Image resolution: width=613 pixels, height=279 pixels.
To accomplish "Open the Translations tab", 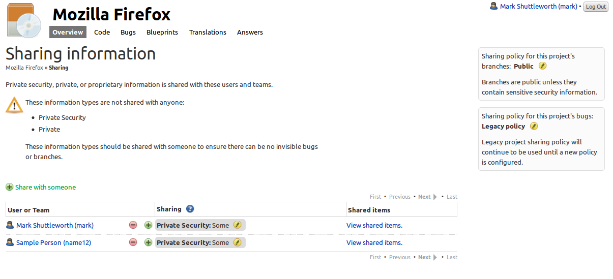I will tap(208, 32).
